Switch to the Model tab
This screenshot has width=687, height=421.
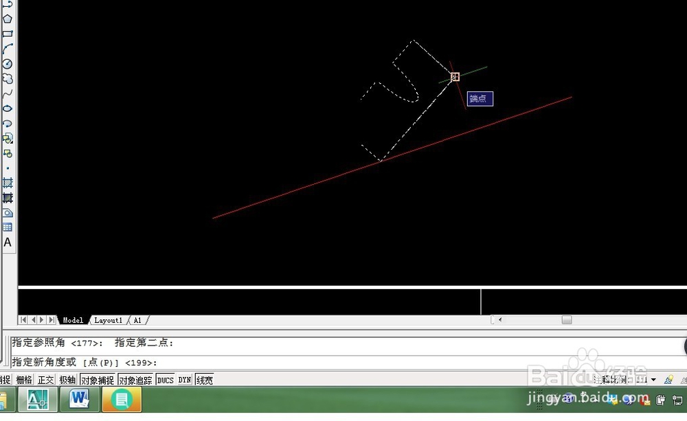[x=73, y=320]
